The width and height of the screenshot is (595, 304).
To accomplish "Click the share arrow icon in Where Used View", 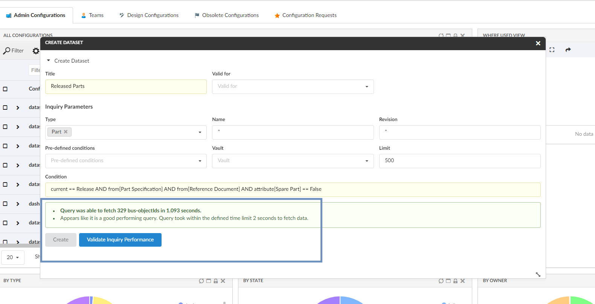I will coord(568,50).
